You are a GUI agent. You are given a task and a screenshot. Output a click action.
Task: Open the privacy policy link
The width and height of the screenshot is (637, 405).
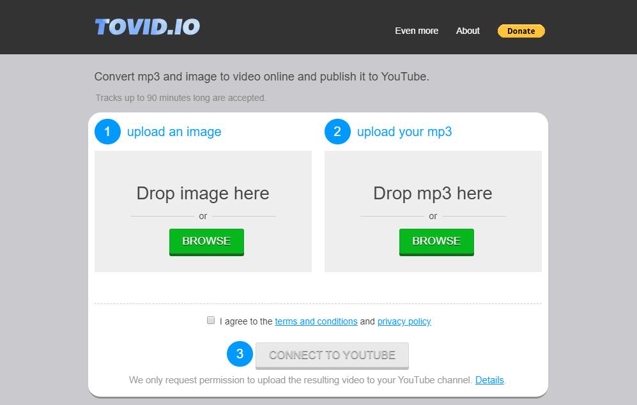click(x=404, y=321)
